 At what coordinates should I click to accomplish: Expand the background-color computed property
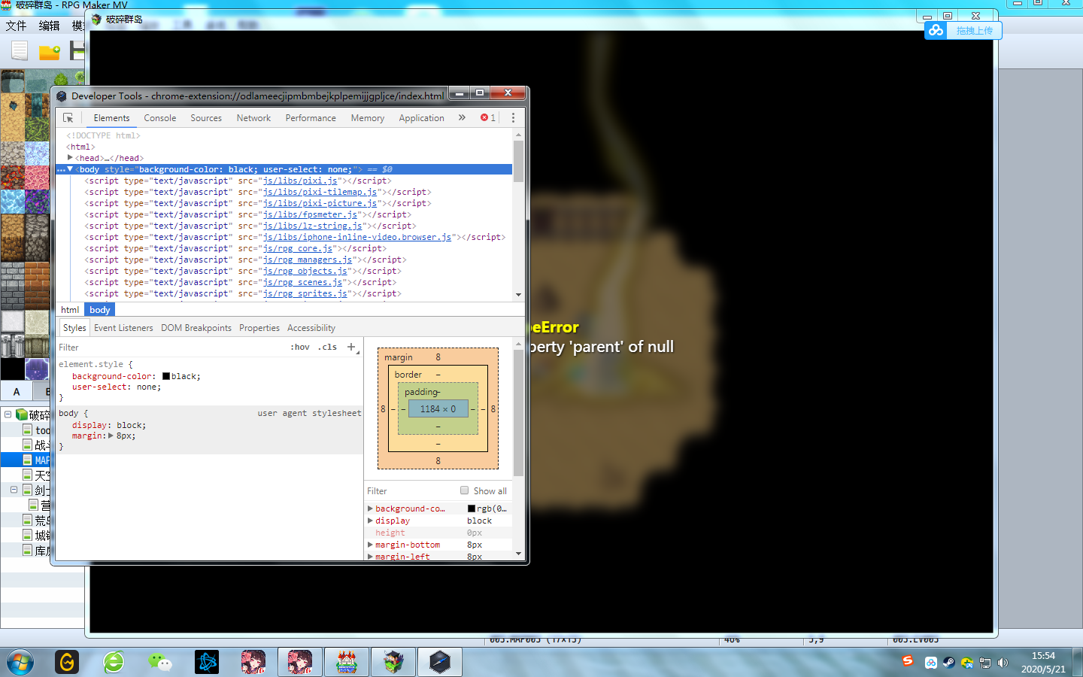click(x=370, y=509)
